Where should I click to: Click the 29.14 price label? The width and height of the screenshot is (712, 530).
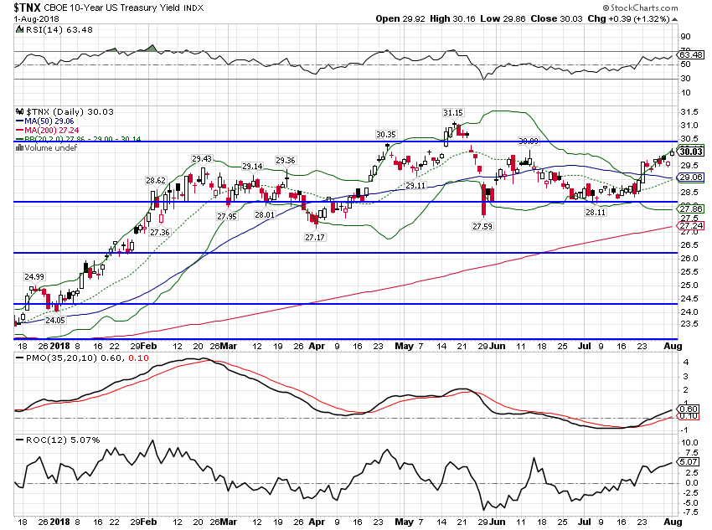click(x=252, y=166)
